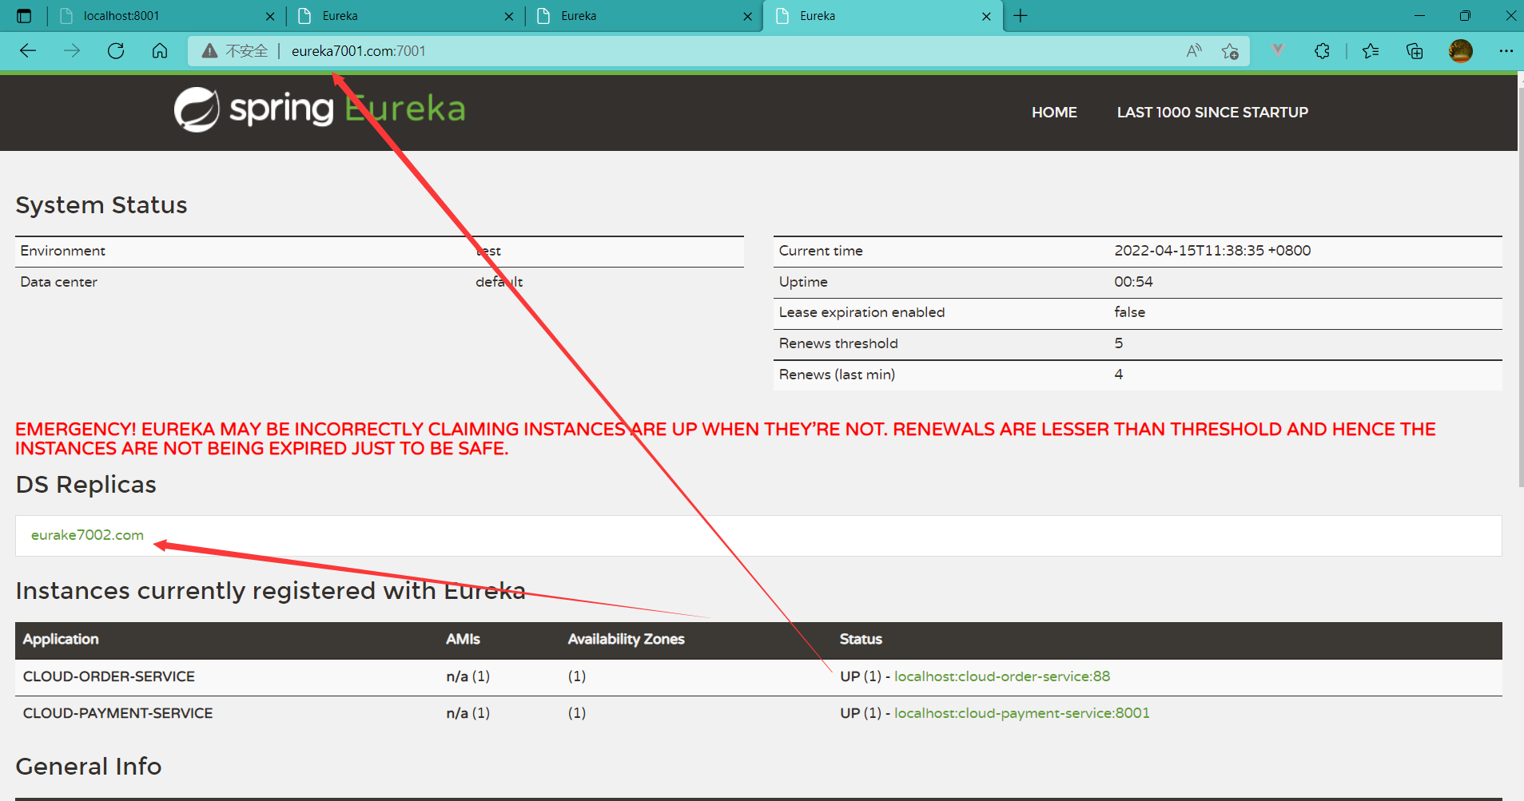
Task: Open a new tab with the plus button
Action: pyautogui.click(x=1021, y=16)
